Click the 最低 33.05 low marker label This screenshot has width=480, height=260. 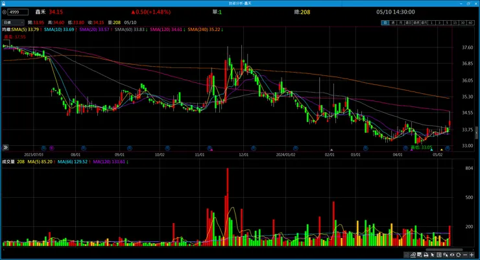pyautogui.click(x=422, y=147)
